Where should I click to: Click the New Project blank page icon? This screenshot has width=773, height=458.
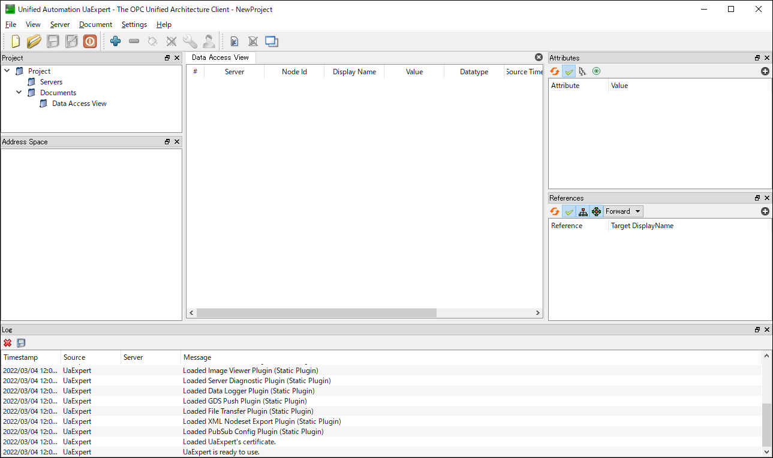coord(16,41)
